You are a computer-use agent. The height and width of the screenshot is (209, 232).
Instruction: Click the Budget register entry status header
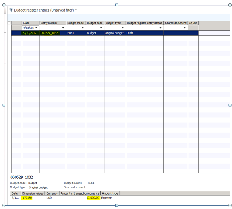[x=144, y=23]
